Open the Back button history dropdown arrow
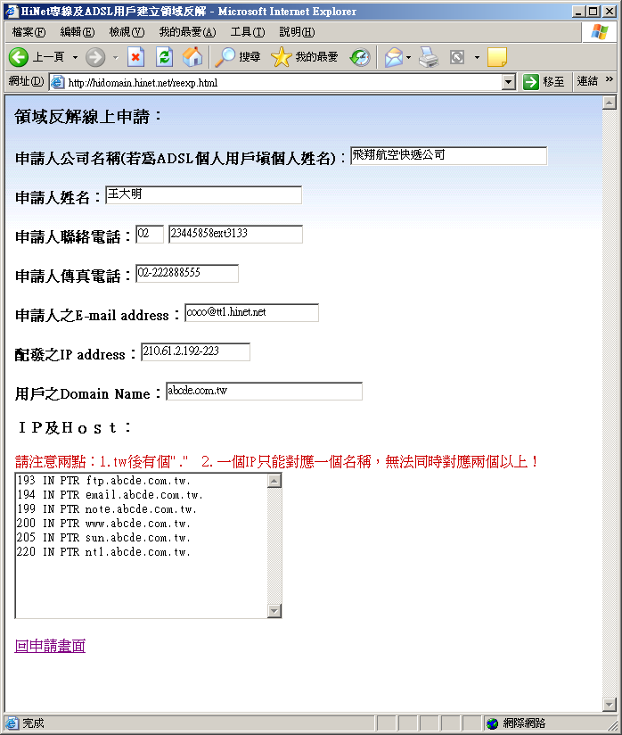This screenshot has height=735, width=622. 75,57
